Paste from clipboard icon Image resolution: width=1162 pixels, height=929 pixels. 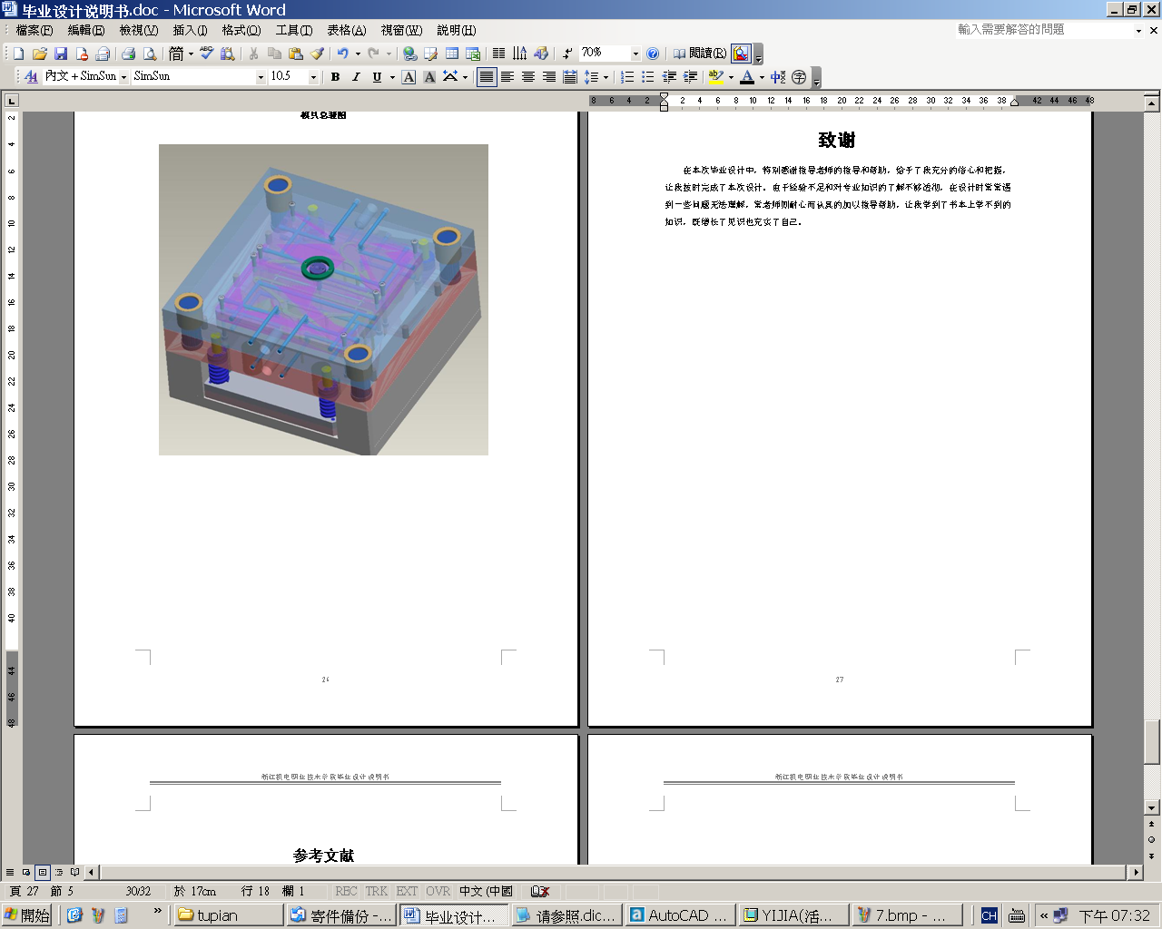coord(295,54)
